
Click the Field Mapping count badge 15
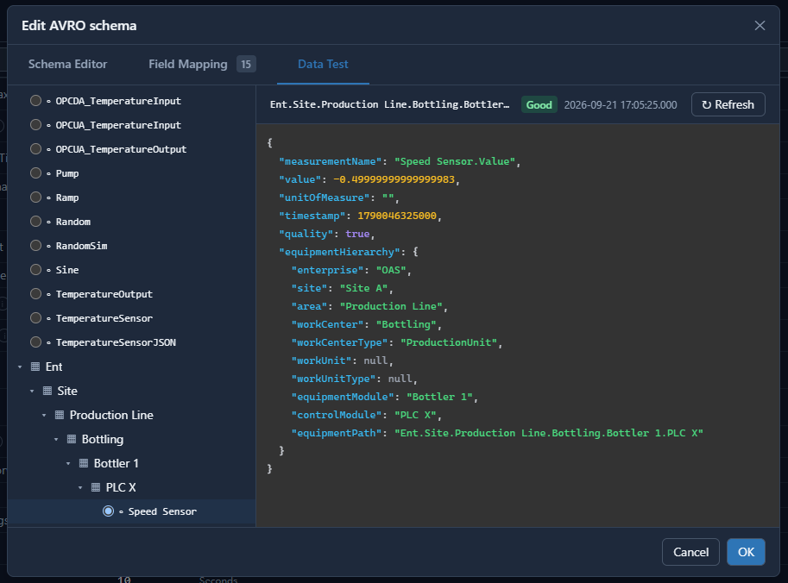pyautogui.click(x=246, y=65)
